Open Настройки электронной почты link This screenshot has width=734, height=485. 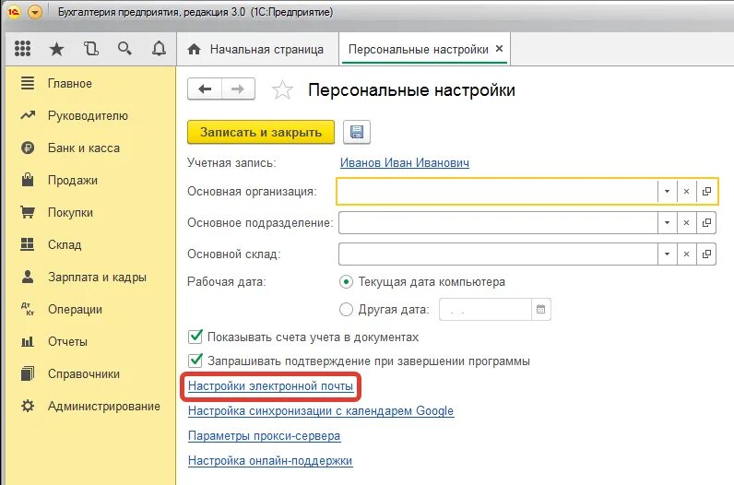270,386
